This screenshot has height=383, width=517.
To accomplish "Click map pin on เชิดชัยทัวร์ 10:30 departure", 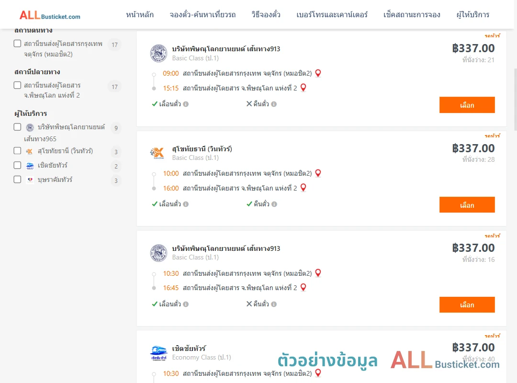I will [x=318, y=373].
